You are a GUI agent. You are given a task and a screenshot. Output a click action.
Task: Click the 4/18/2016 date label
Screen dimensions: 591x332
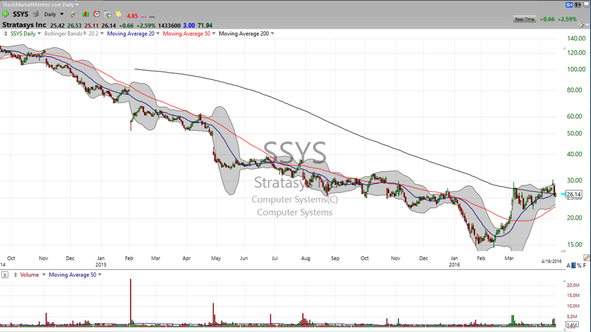tap(552, 261)
